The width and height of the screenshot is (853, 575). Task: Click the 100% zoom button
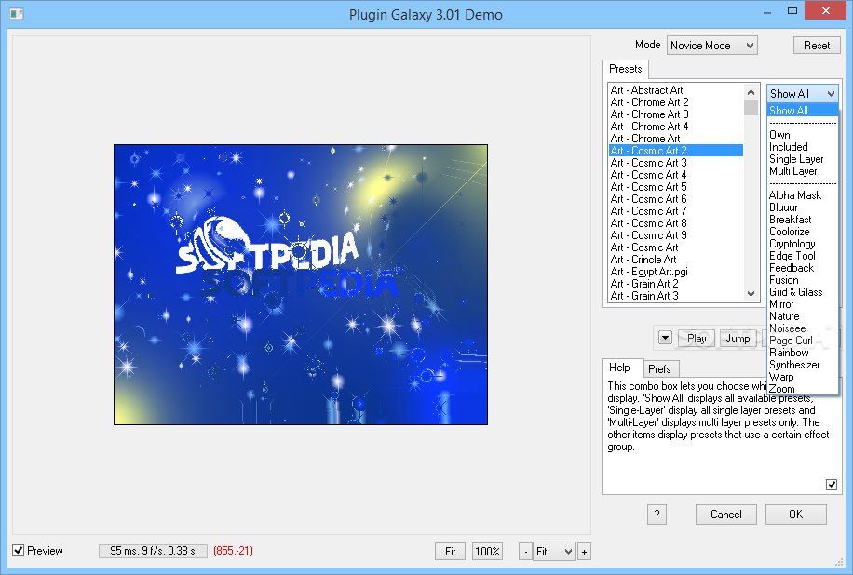pyautogui.click(x=487, y=552)
